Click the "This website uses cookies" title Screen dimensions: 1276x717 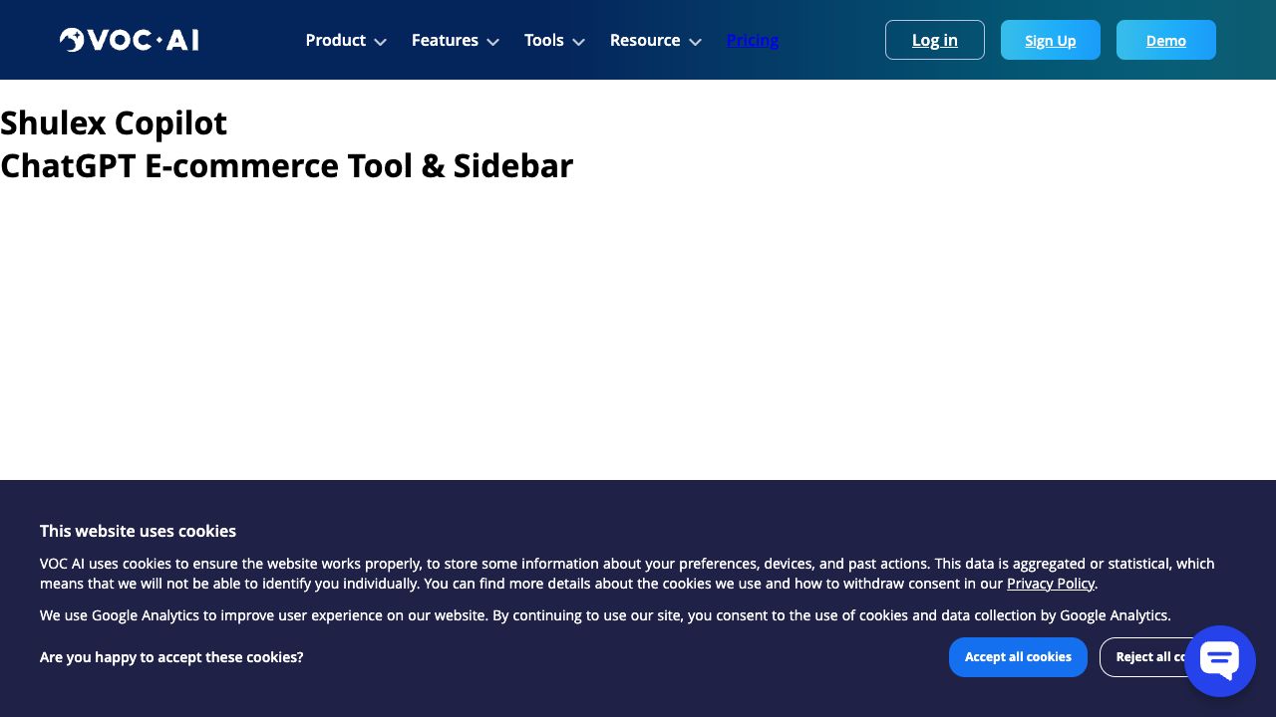click(138, 531)
